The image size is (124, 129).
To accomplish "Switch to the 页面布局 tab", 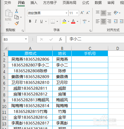I will tap(70, 3).
